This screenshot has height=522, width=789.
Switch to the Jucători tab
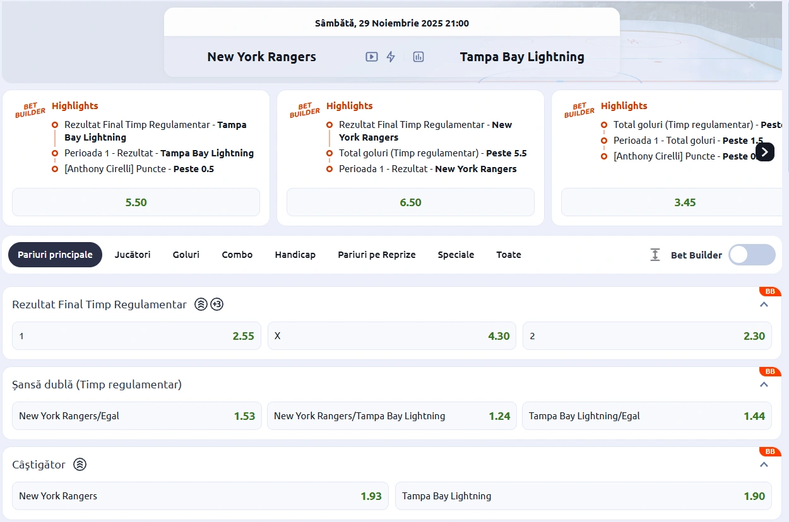tap(133, 255)
